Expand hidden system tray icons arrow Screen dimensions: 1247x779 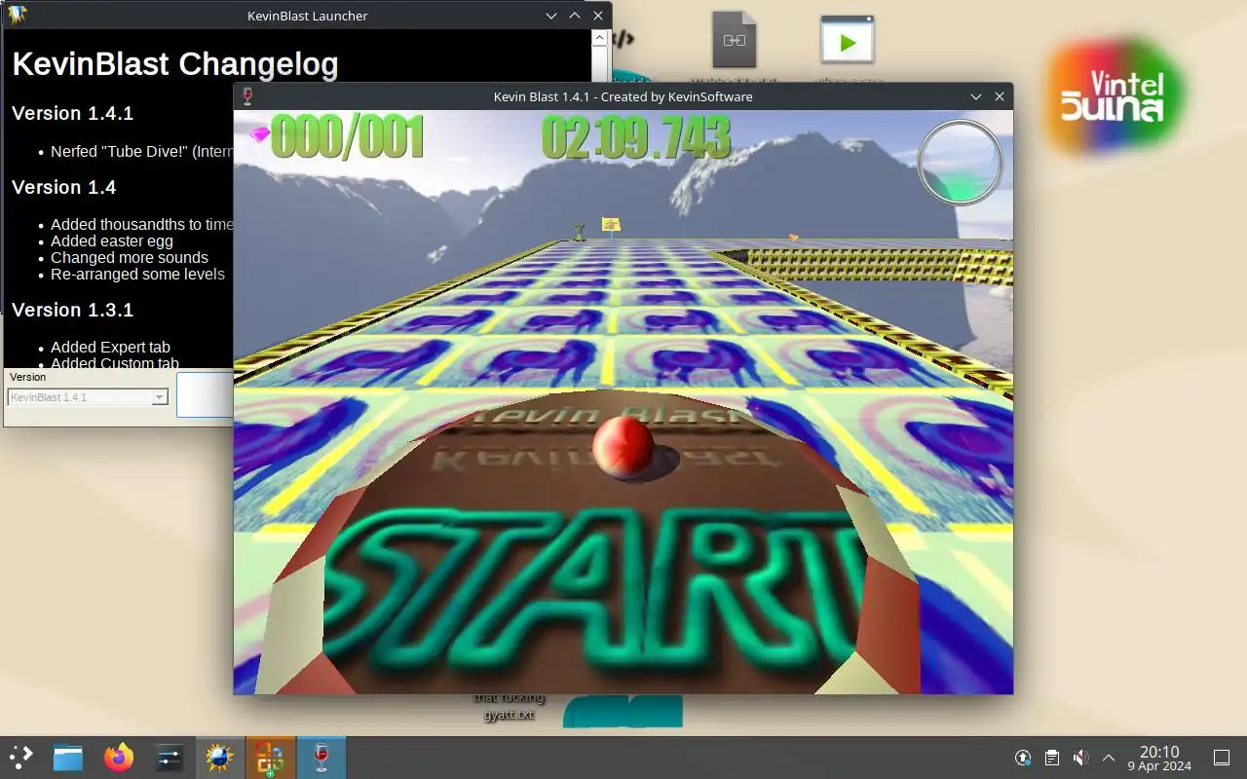[1109, 758]
